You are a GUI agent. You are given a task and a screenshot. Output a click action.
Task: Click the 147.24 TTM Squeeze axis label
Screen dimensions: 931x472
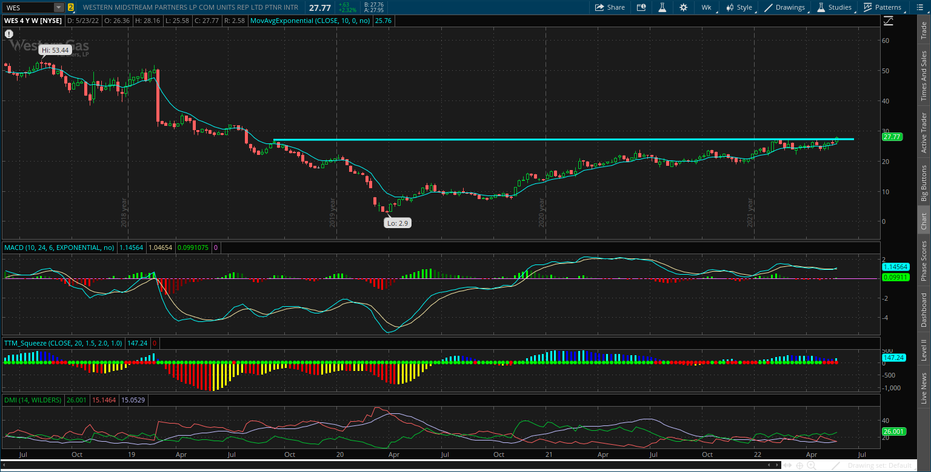click(x=894, y=358)
